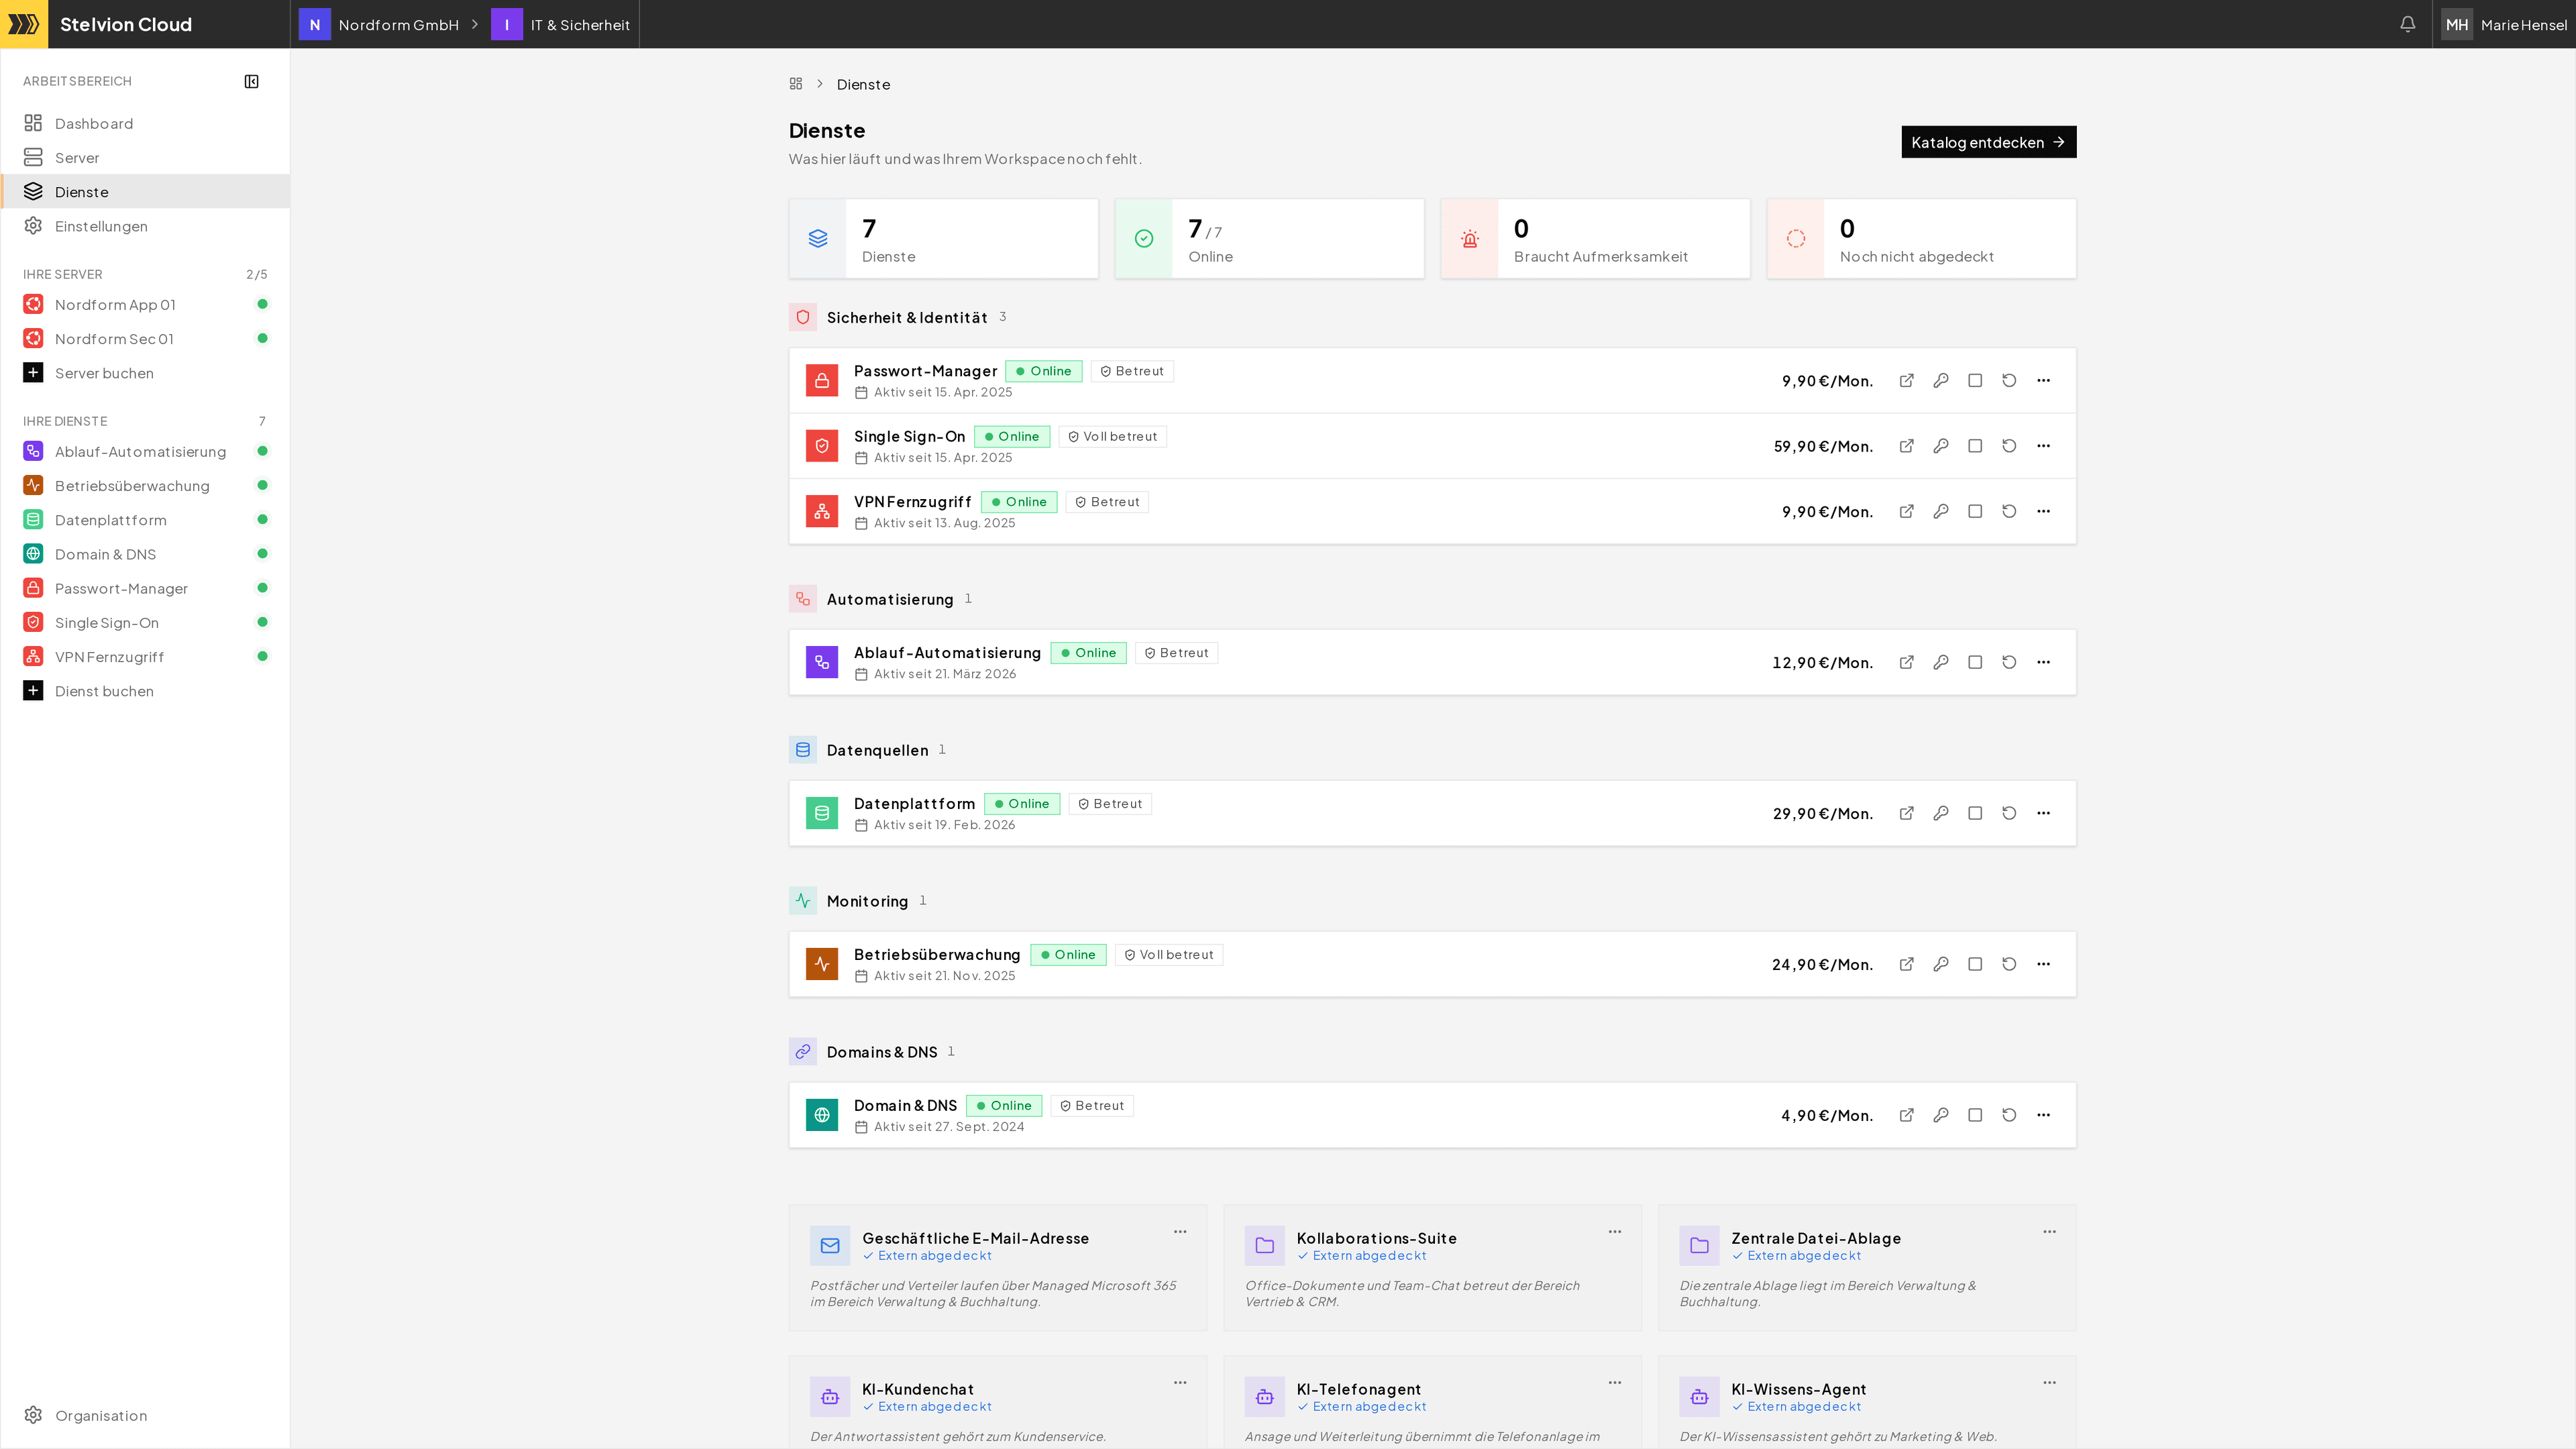Open menu on Zentrale Datei-Ablage card
The height and width of the screenshot is (1449, 2576).
tap(2049, 1232)
